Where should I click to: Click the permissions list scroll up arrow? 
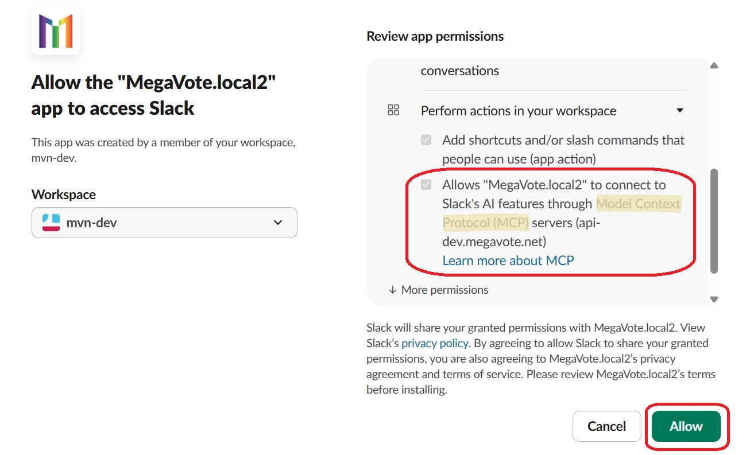(714, 66)
